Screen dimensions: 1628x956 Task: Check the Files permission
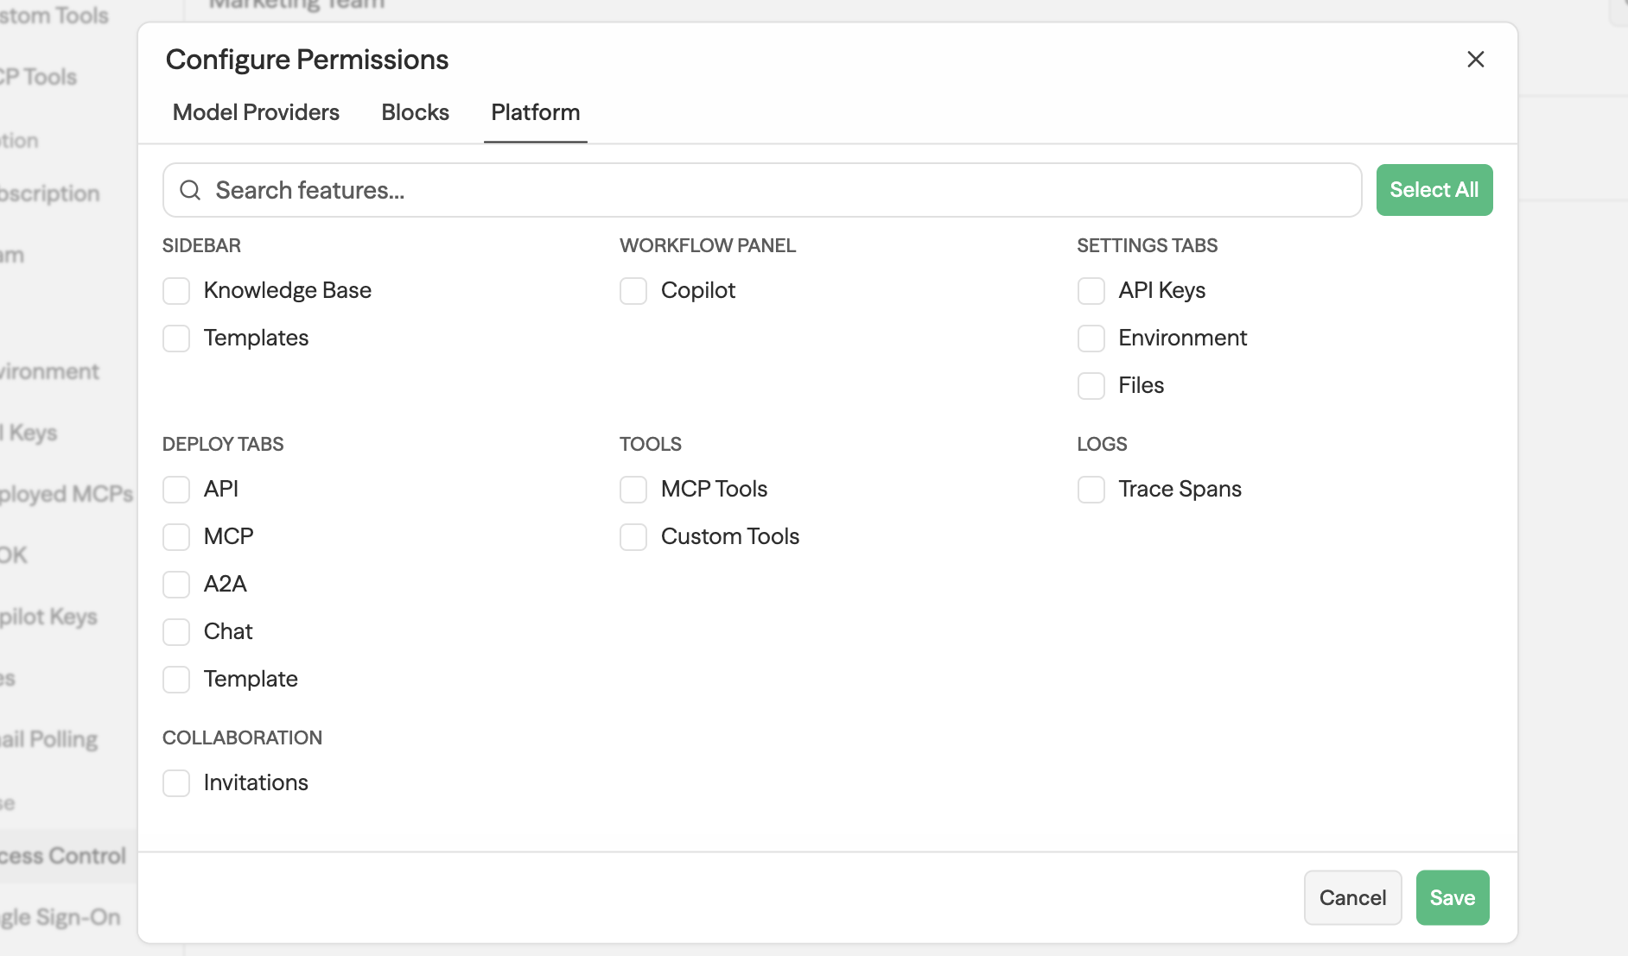[x=1091, y=386]
